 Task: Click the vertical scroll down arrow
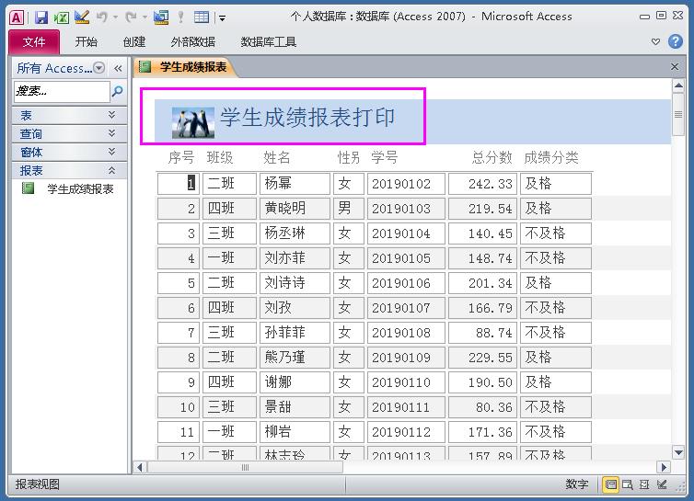(x=678, y=452)
